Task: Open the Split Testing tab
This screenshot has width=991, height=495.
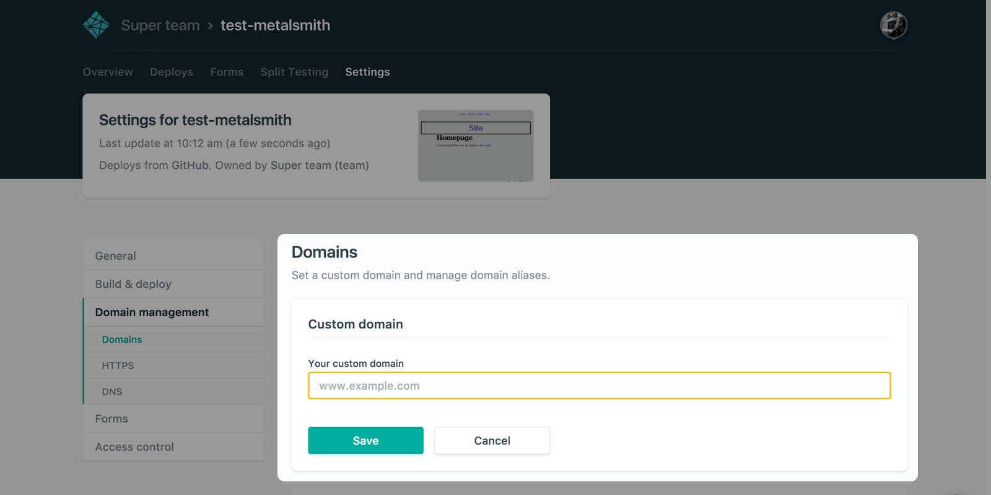Action: click(294, 72)
